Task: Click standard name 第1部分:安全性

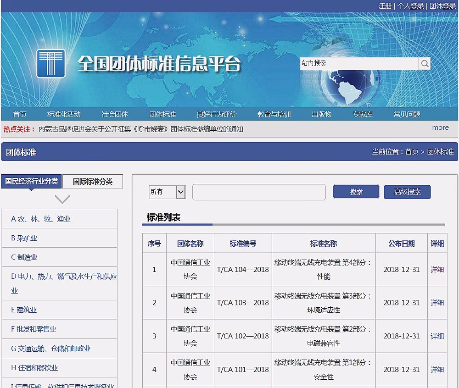Action: click(323, 369)
